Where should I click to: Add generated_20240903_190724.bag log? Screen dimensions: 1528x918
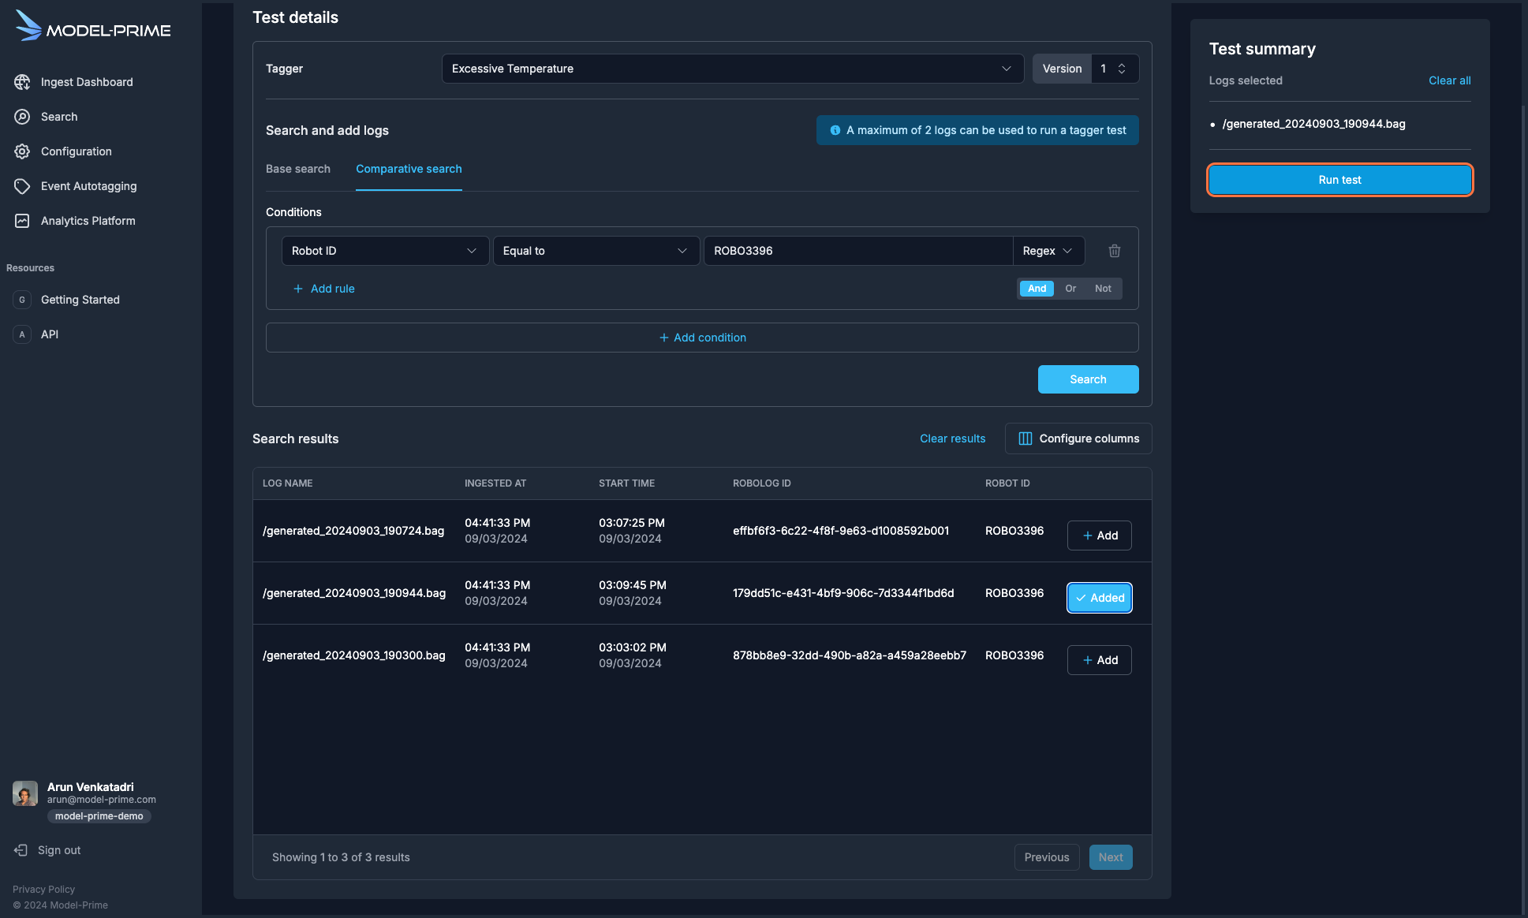[1100, 535]
